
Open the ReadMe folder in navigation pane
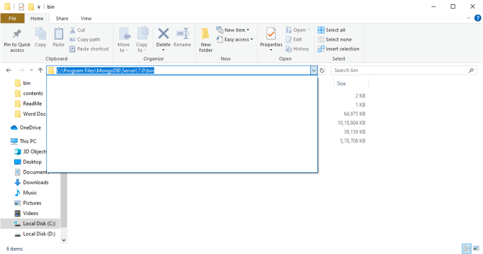[28, 103]
